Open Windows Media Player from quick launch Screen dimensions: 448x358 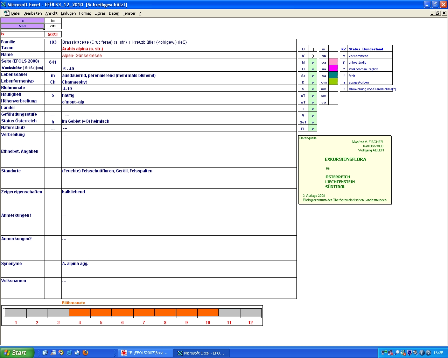click(x=61, y=353)
